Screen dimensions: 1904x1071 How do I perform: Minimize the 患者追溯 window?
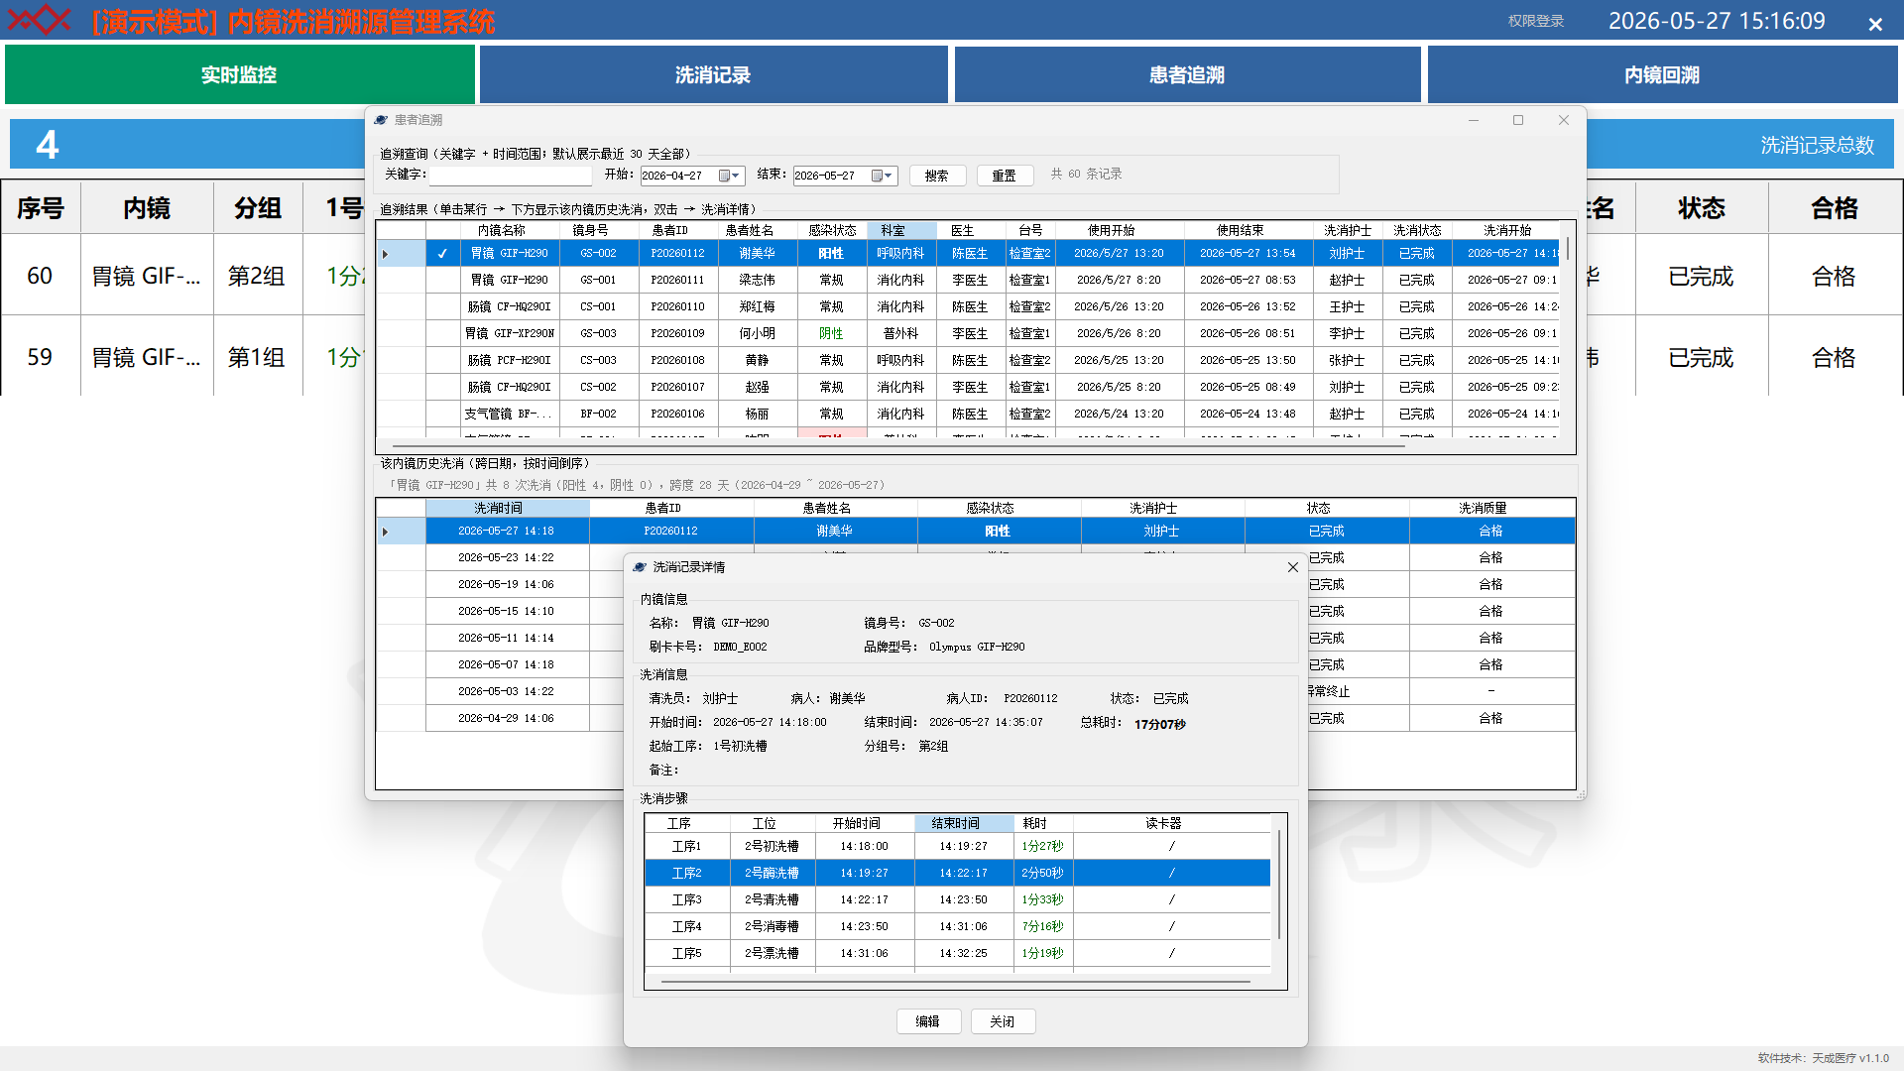(x=1474, y=120)
